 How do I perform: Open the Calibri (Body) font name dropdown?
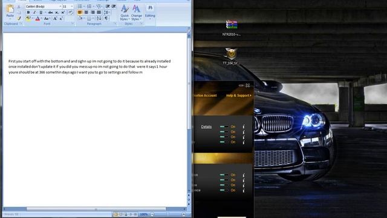tap(60, 7)
